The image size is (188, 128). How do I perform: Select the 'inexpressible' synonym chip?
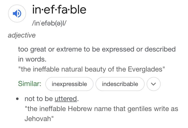point(69,84)
